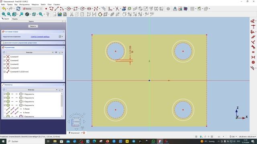The height and width of the screenshot is (144, 257).
Task: Toggle checkbox for element 3-Окружность
Action: click(4, 102)
